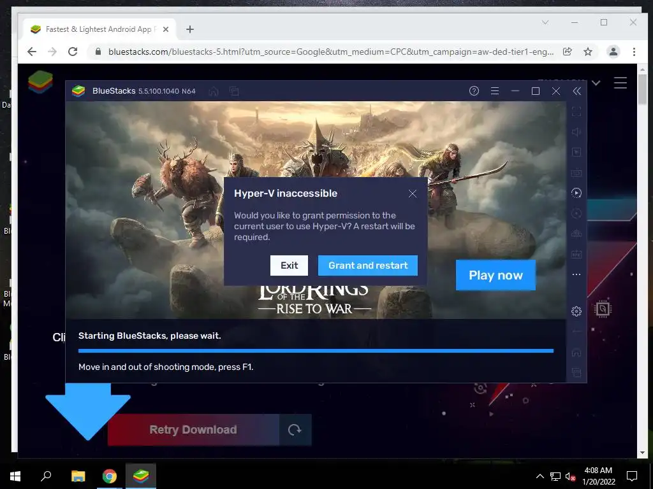Open the Chrome profile icon
653x489 pixels.
(x=613, y=52)
